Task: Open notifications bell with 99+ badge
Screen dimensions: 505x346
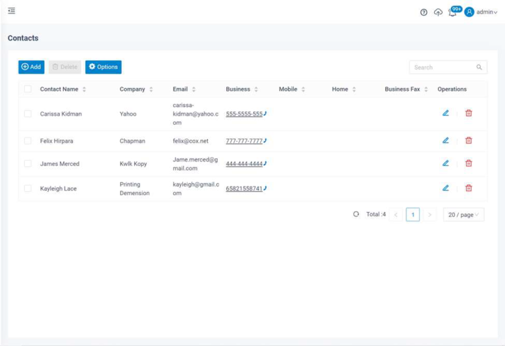Action: coord(452,12)
